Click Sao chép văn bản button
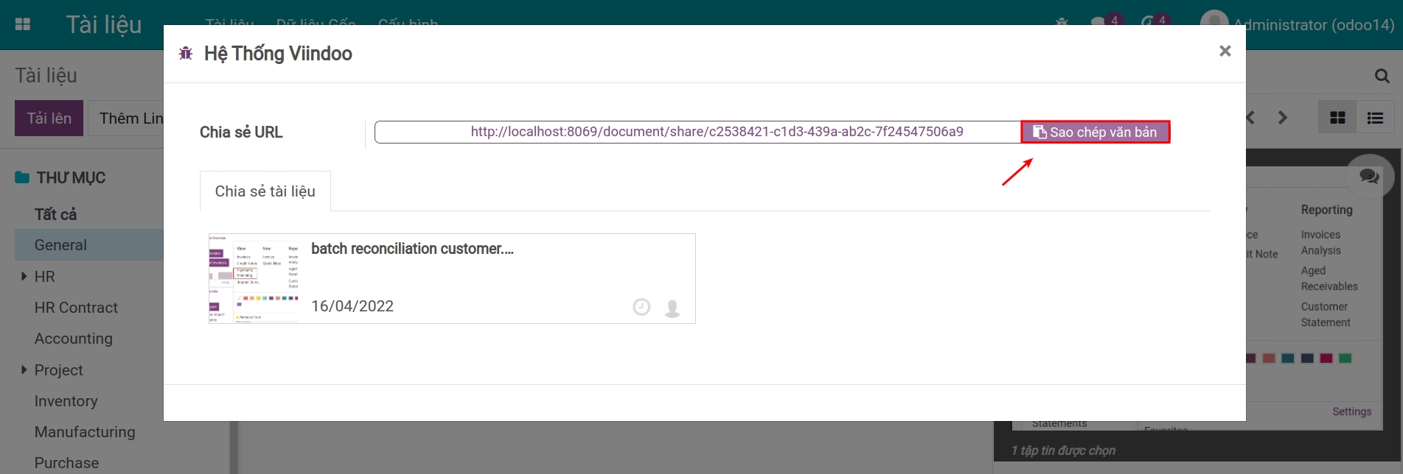This screenshot has height=474, width=1403. pos(1095,132)
